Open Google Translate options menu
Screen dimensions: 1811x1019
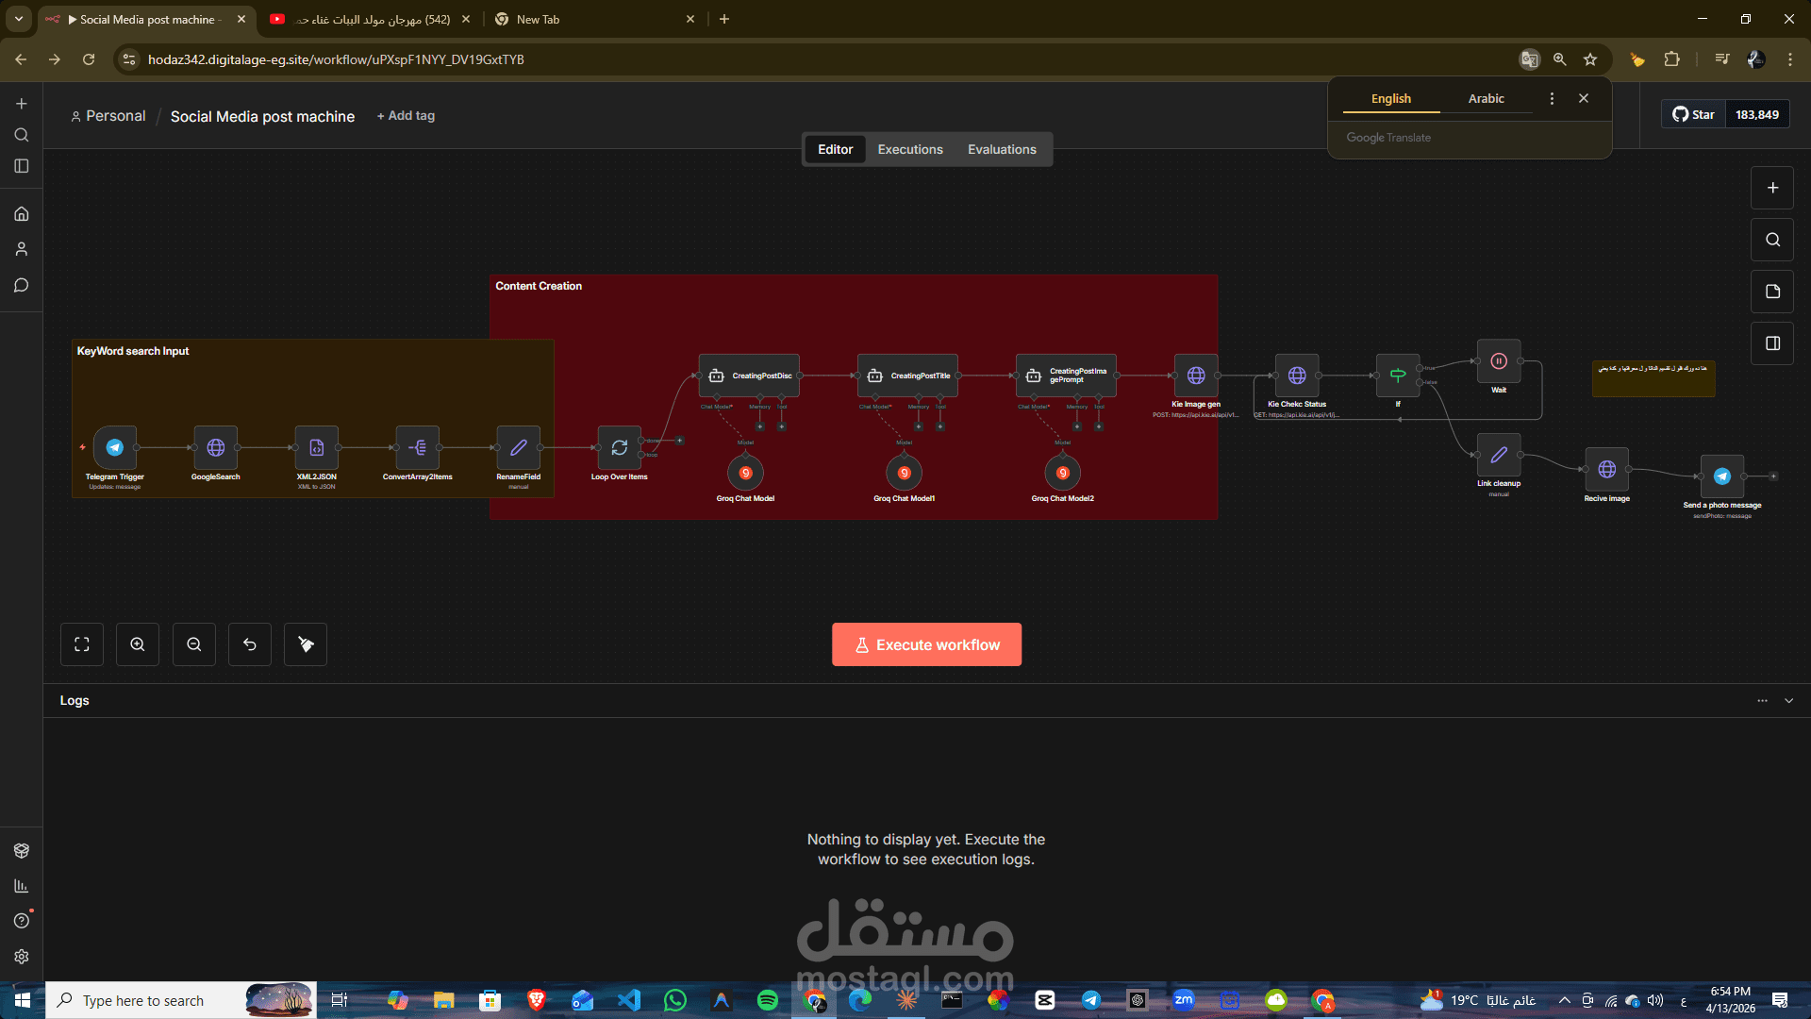point(1552,99)
